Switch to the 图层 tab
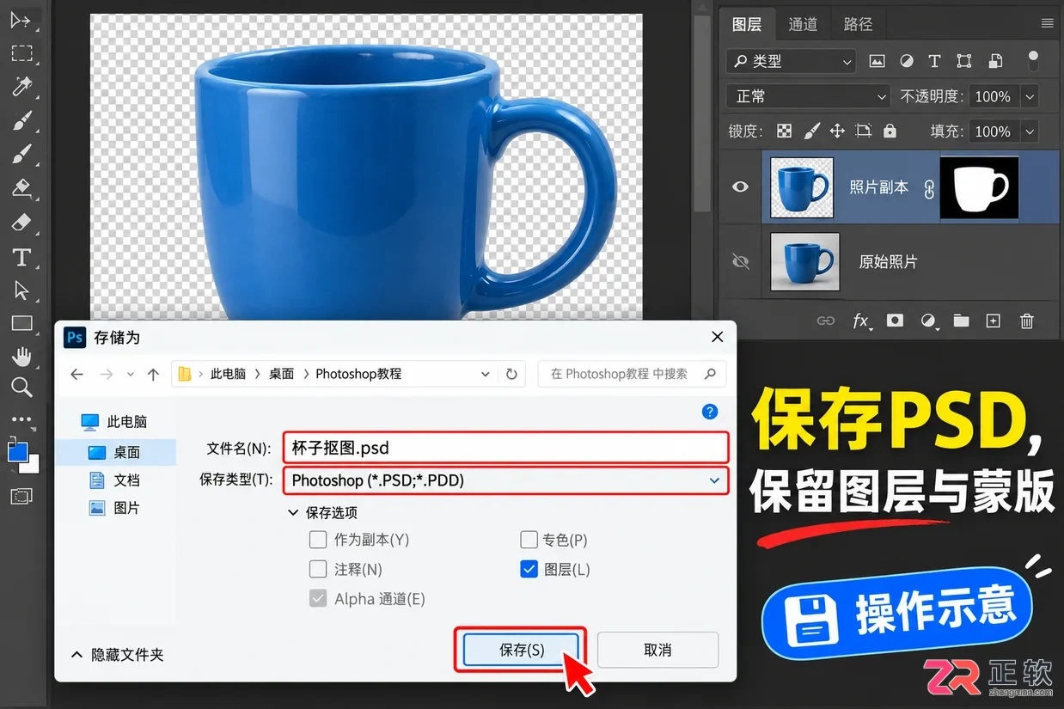Screen dimensions: 1064x709 coord(747,24)
